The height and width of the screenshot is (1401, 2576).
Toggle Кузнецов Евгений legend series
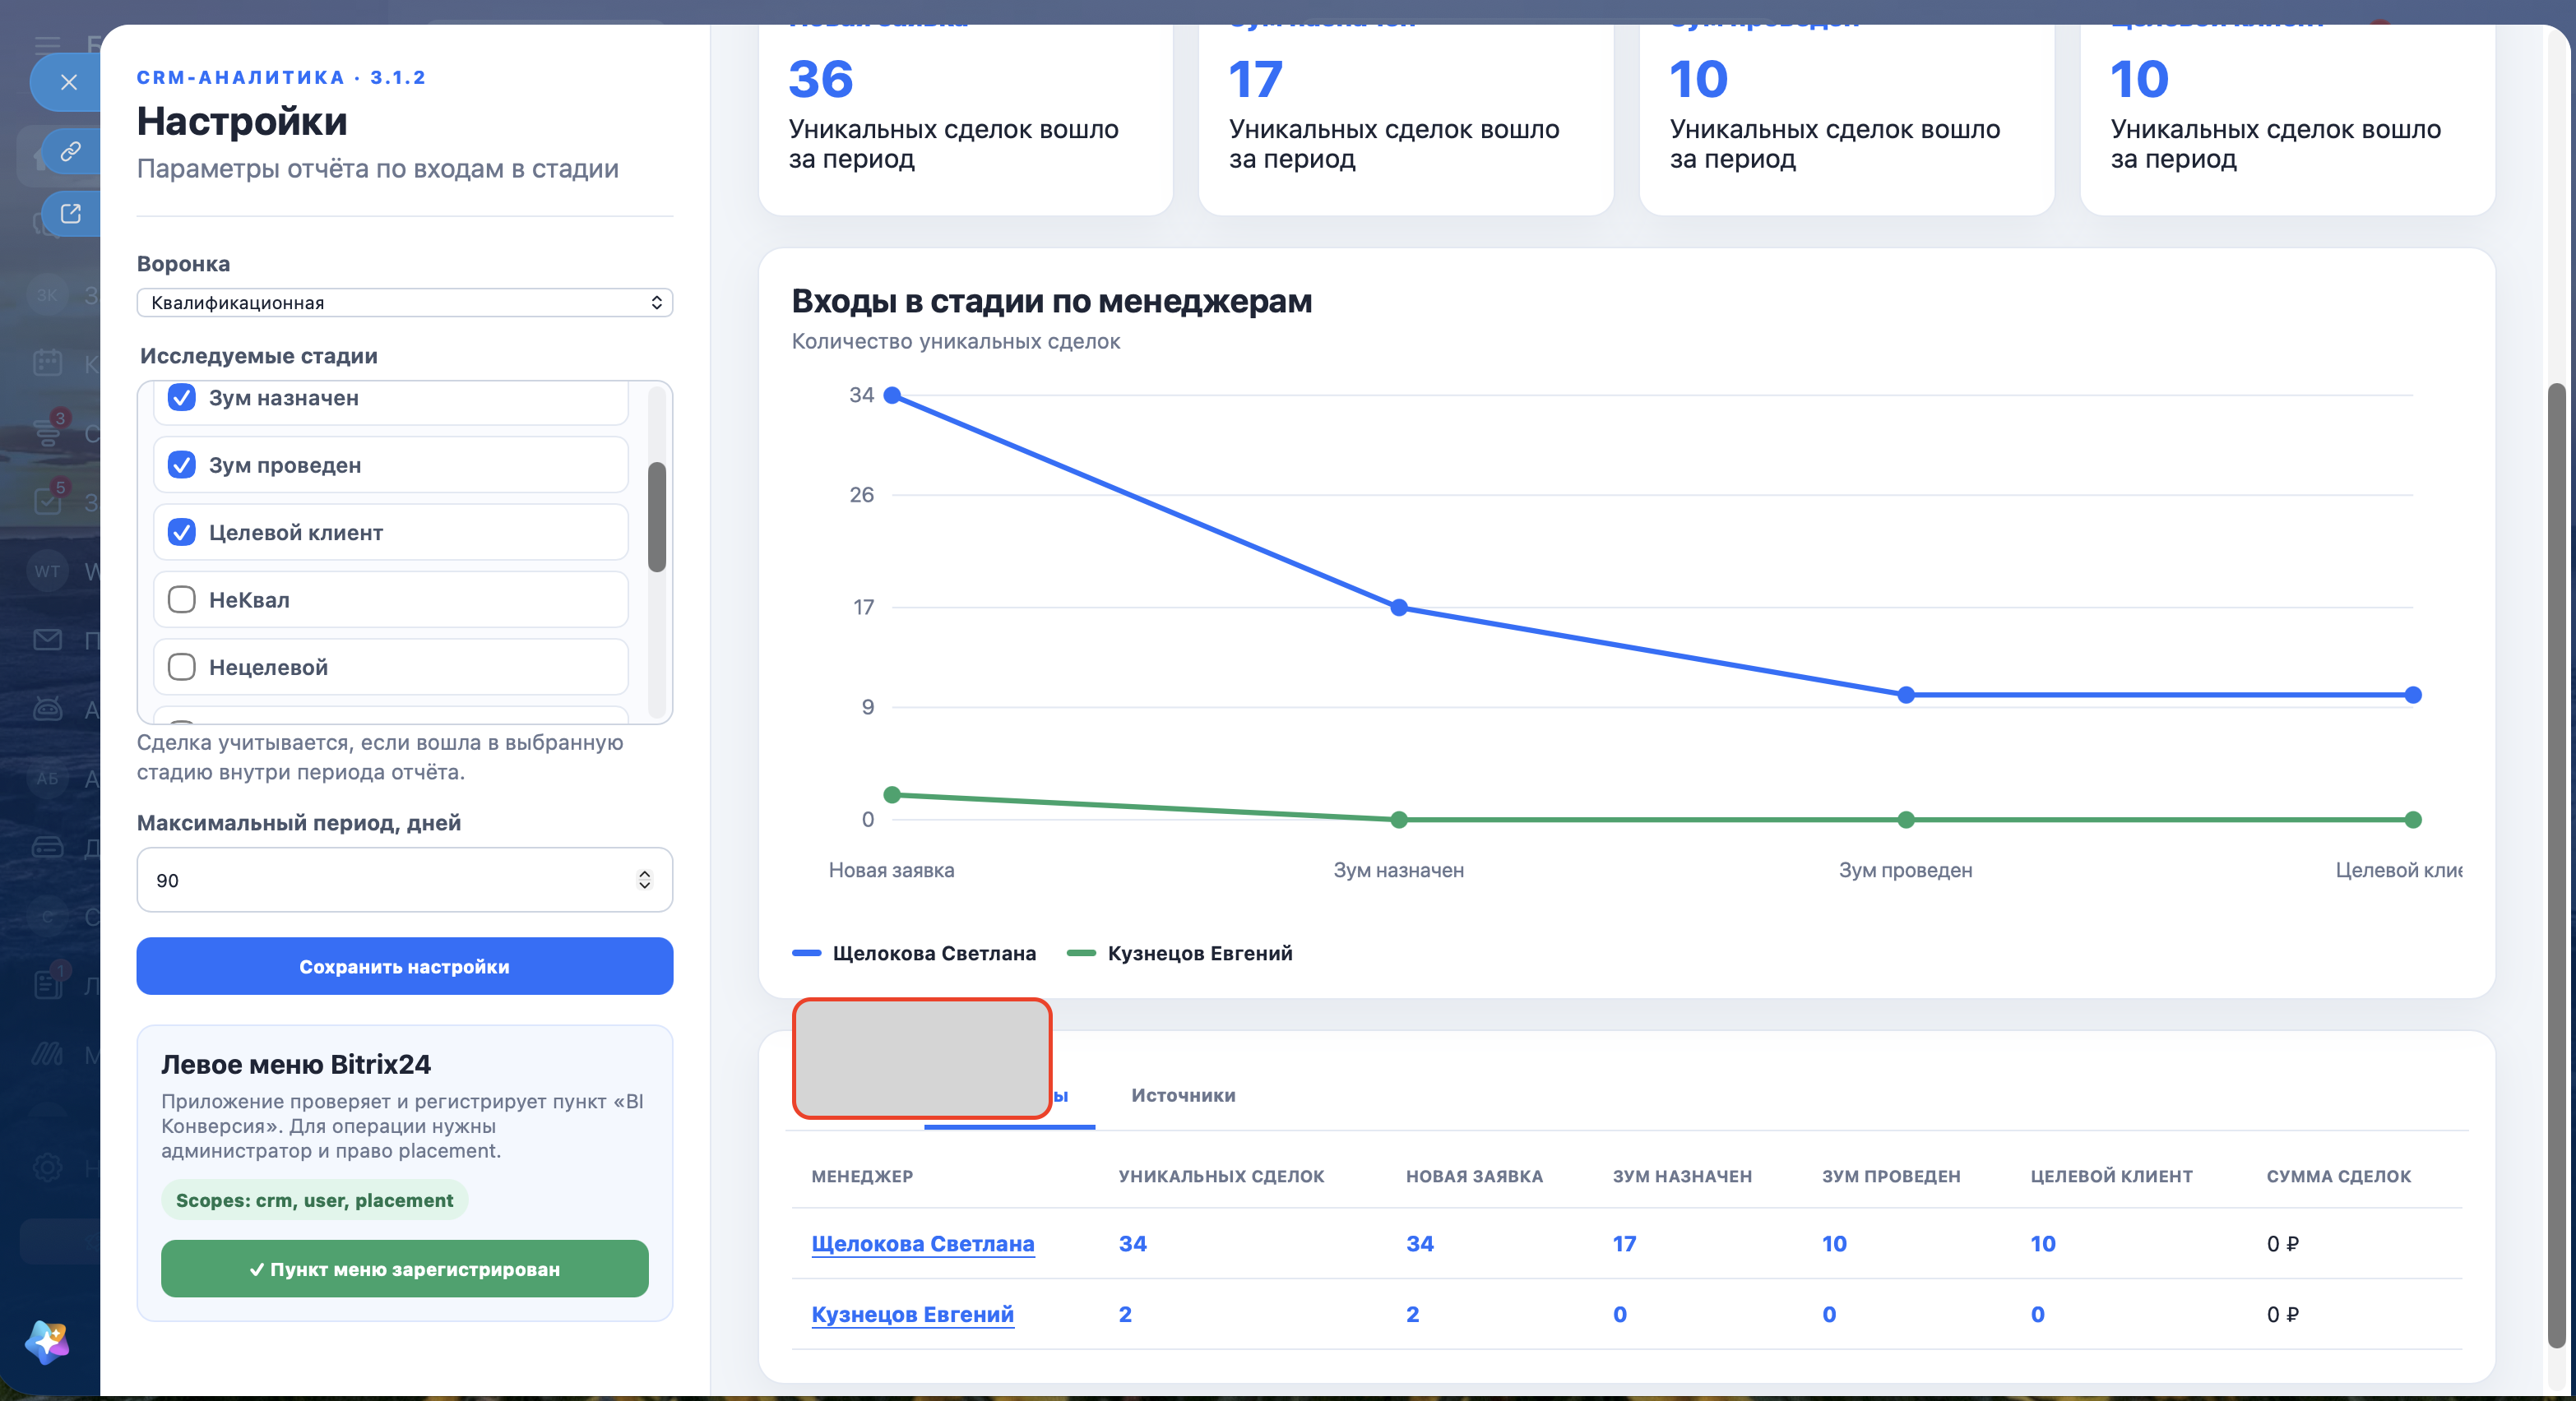point(1180,953)
